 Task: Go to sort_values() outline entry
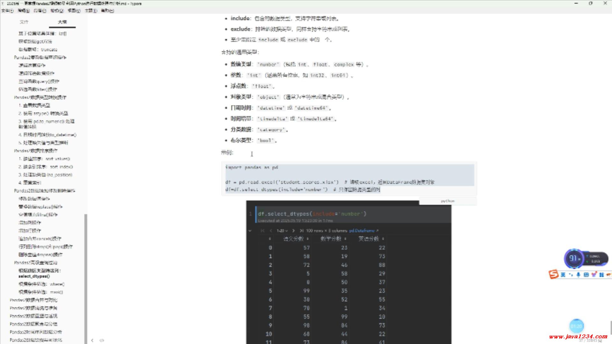click(44, 159)
